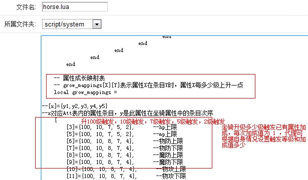
Task: Open the script/system folder dropdown
Action: [x=72, y=24]
